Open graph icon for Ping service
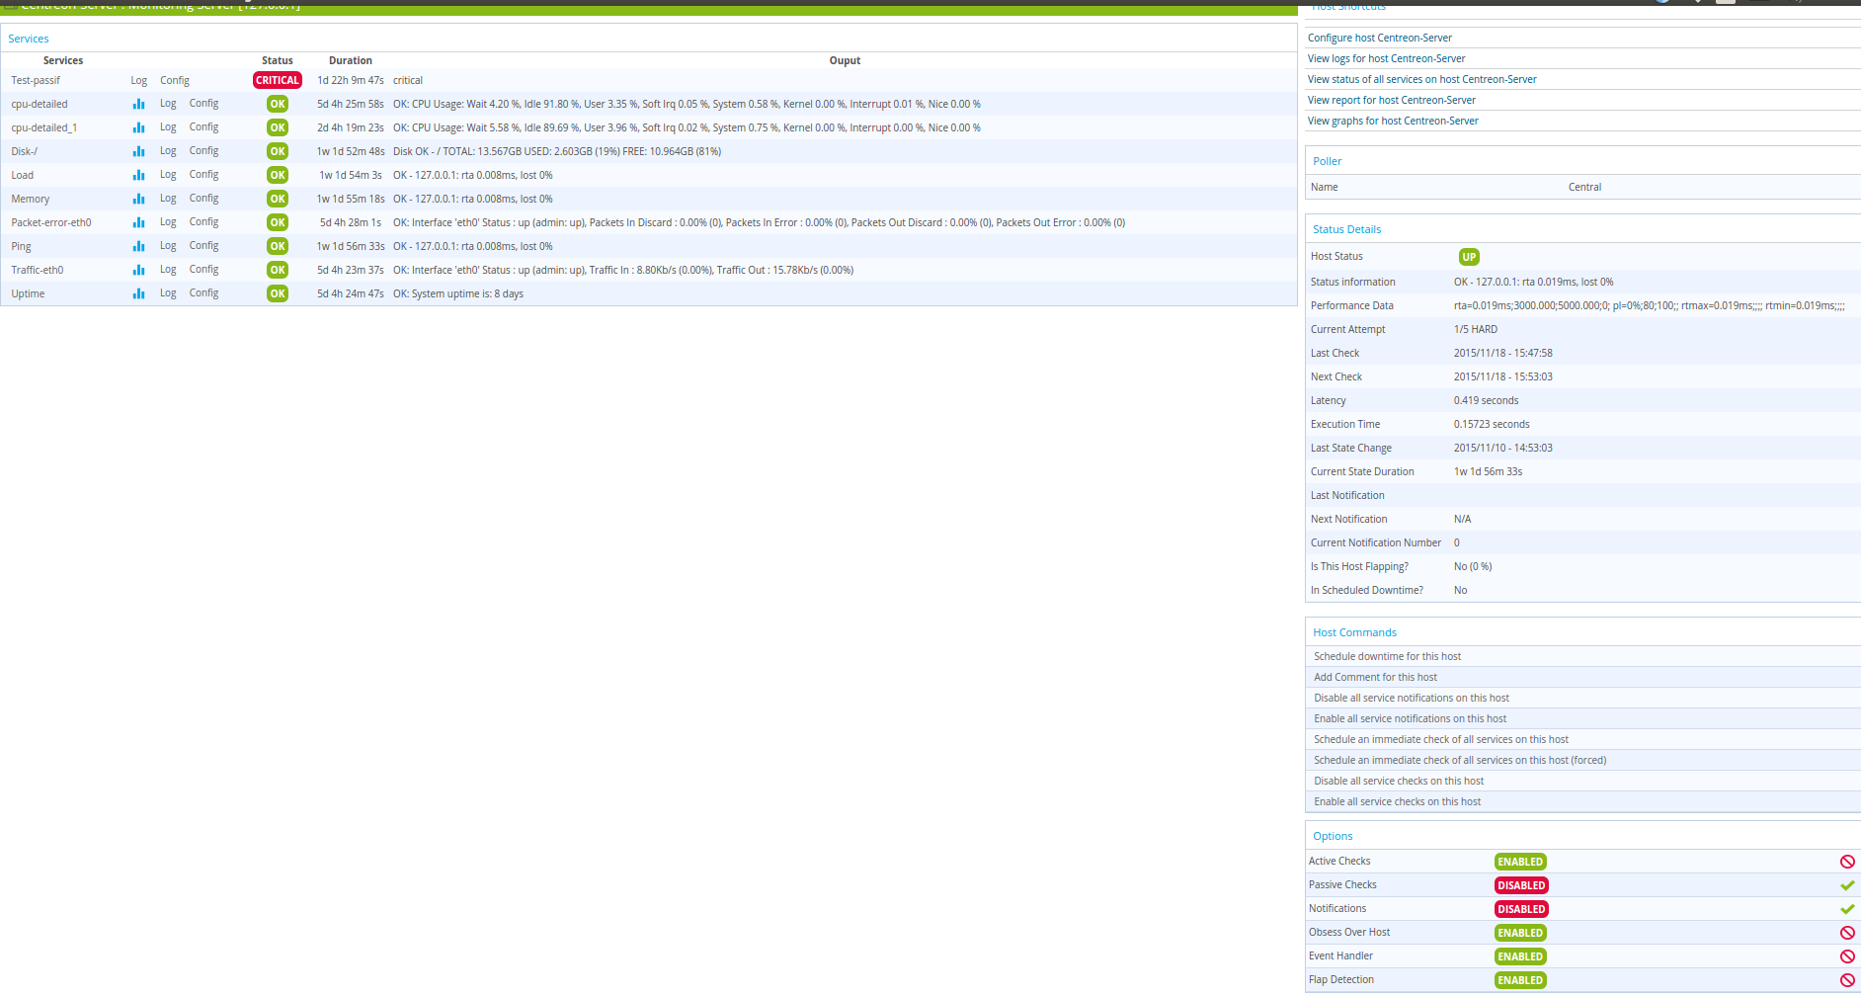 coord(138,246)
